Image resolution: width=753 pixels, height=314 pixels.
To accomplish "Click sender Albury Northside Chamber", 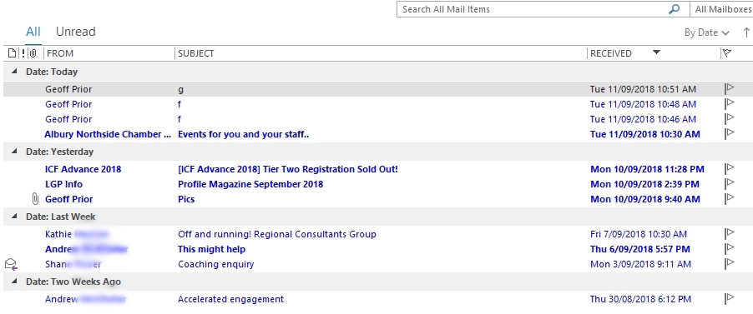I will click(x=108, y=134).
